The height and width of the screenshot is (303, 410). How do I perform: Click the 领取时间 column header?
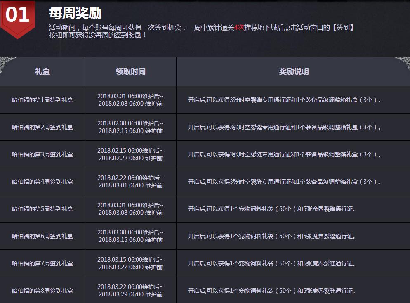pos(131,71)
